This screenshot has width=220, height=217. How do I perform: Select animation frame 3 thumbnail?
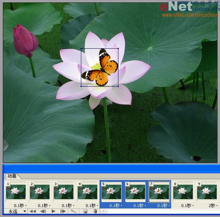coord(64,192)
